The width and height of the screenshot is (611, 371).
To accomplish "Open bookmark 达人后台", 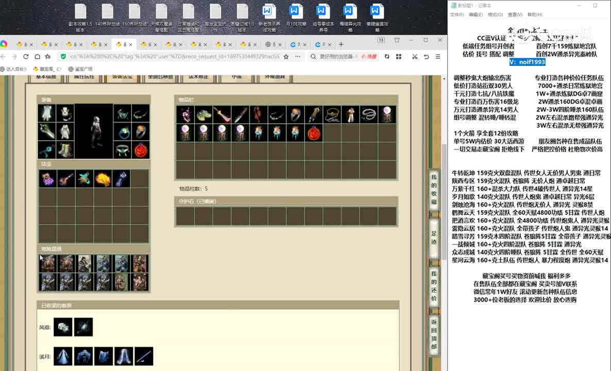I will point(13,69).
